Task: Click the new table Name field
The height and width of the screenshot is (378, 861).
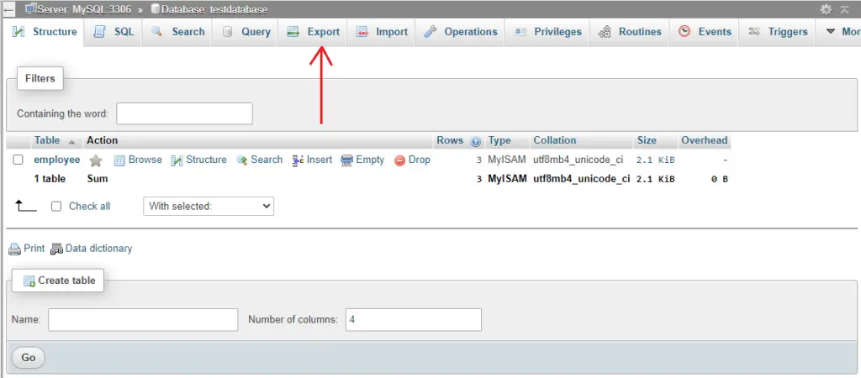Action: click(143, 320)
